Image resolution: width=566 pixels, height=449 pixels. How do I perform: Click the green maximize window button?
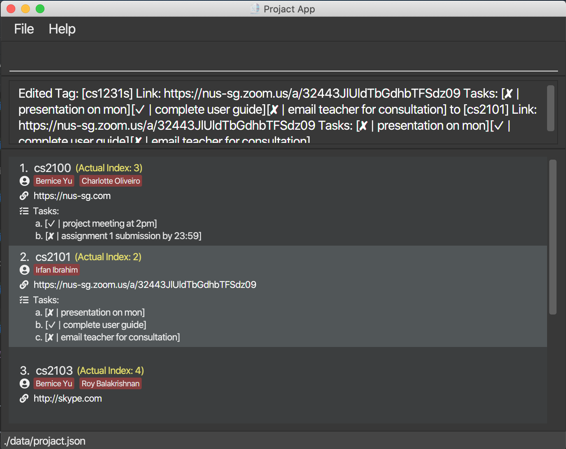tap(40, 9)
